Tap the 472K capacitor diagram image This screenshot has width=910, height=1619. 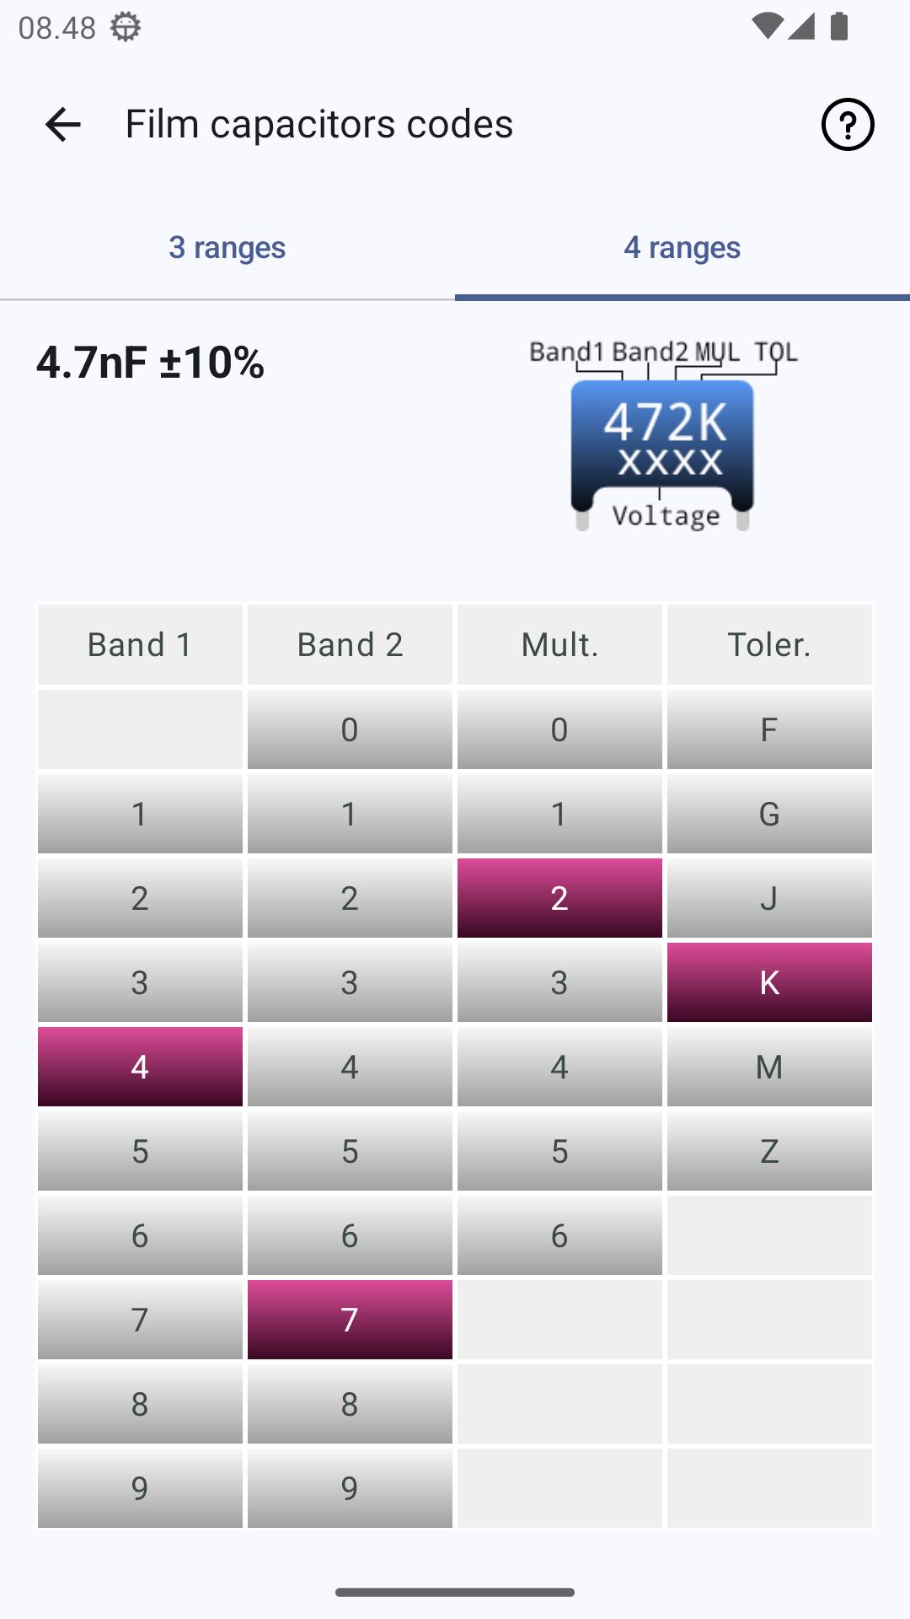(x=662, y=436)
